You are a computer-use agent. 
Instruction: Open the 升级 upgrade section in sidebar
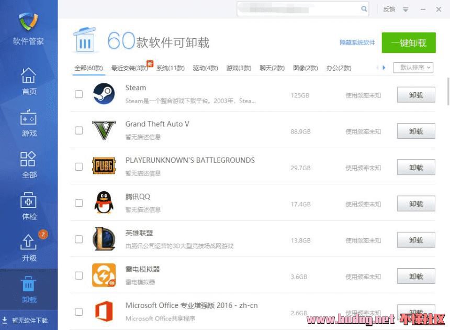pos(29,248)
